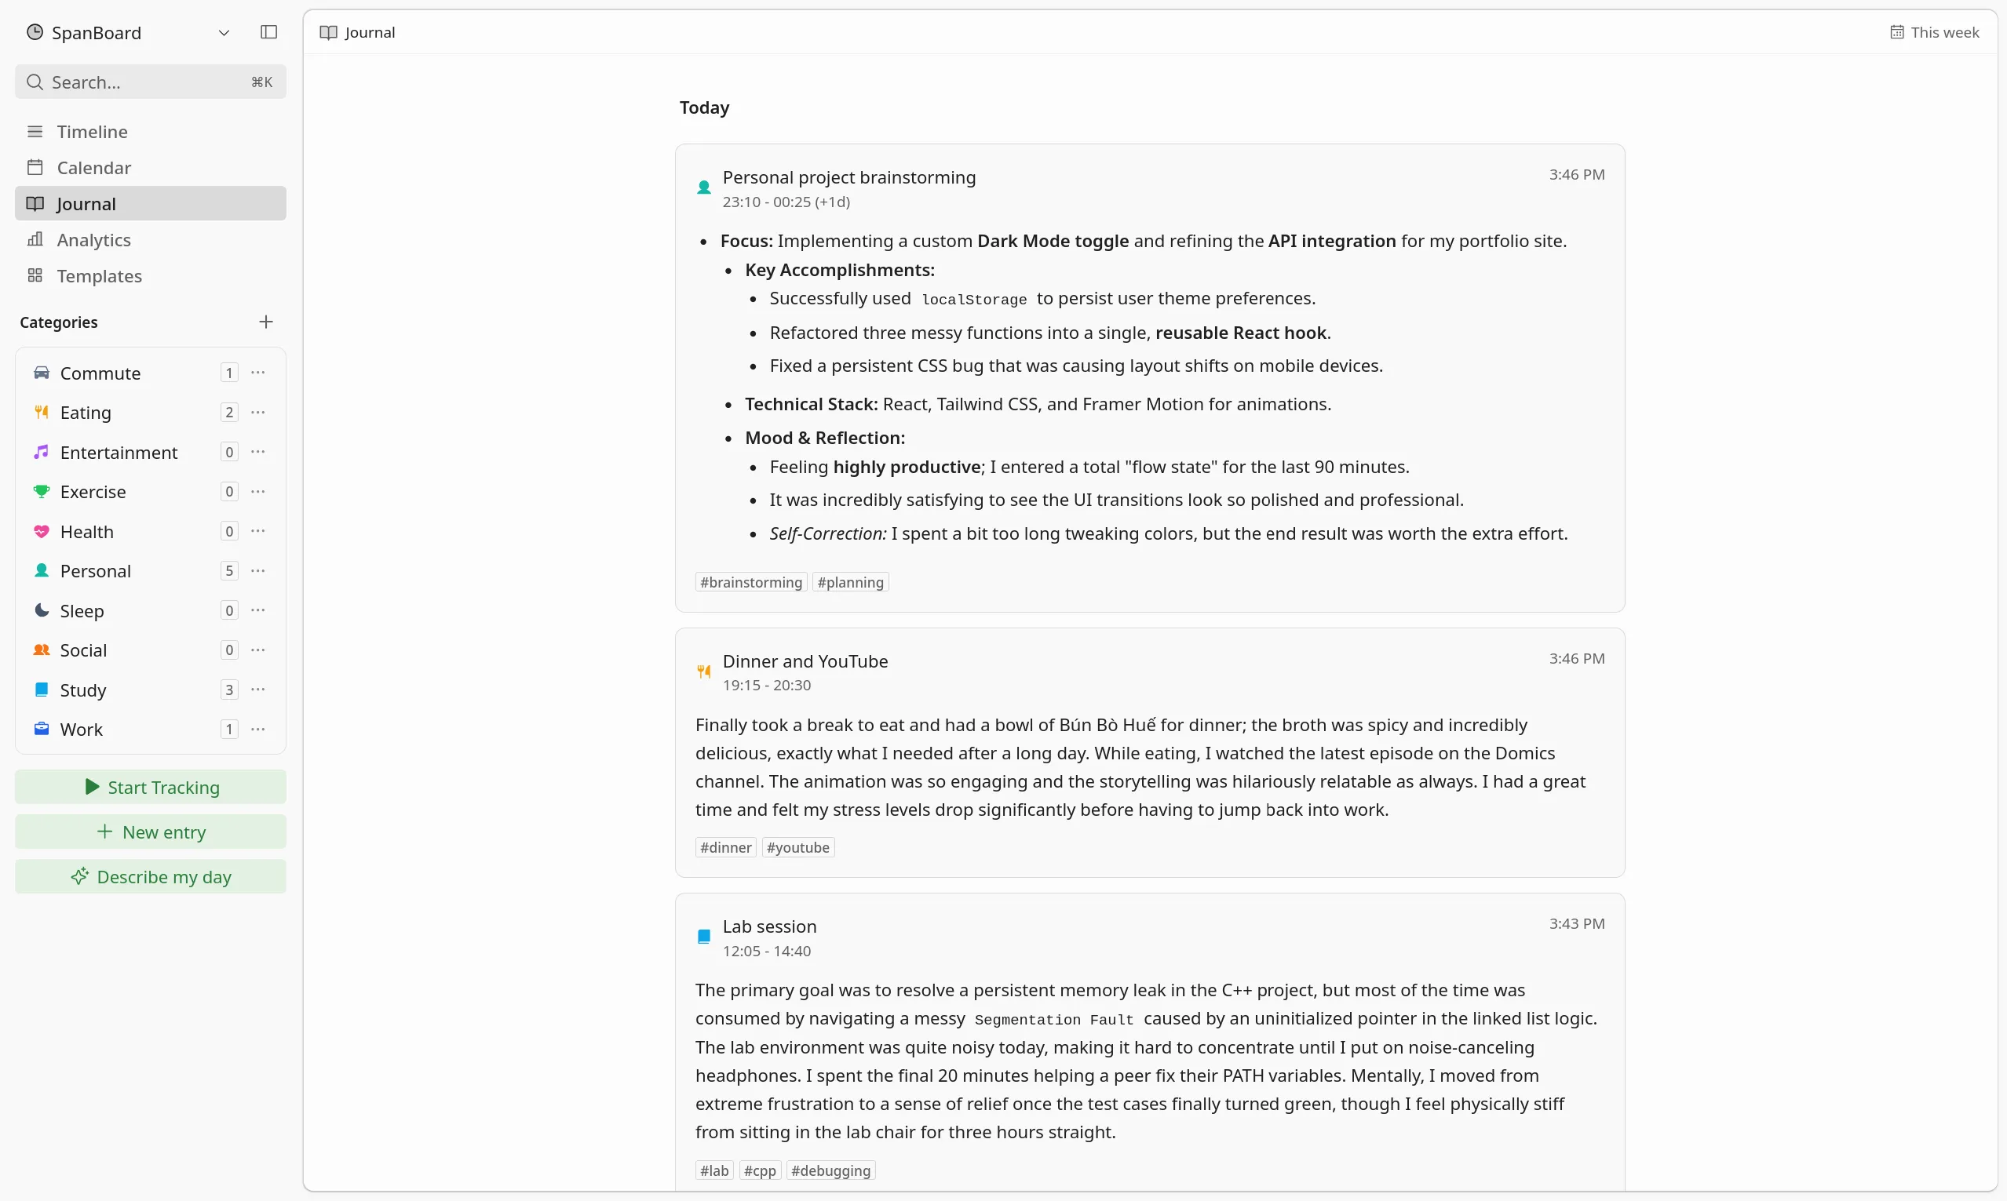
Task: Expand the SpanBoard workspace dropdown
Action: (x=224, y=32)
